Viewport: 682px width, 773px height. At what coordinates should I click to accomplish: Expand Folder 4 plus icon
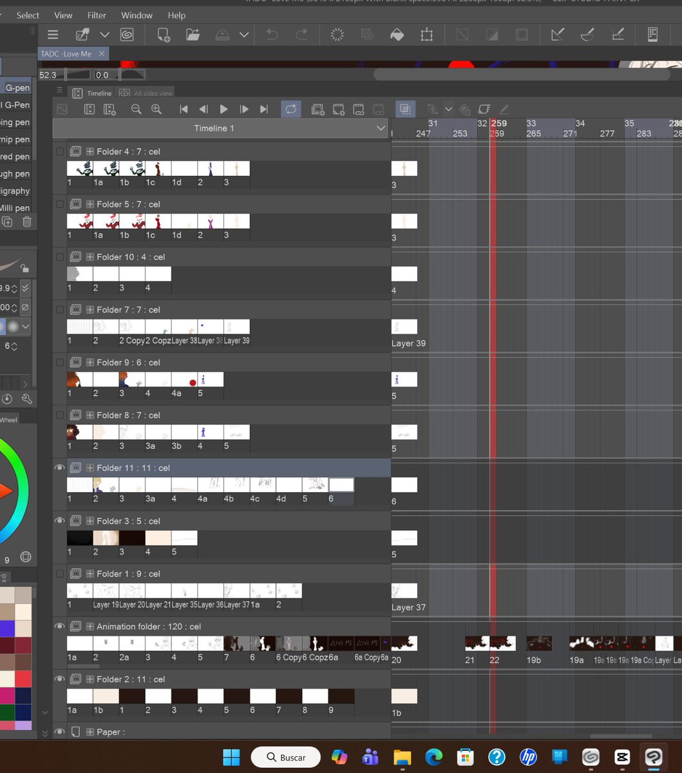pos(90,151)
